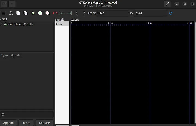Viewport: 196px width, 126px height.
Task: Maximize the GTKWave window
Action: pos(185,4)
